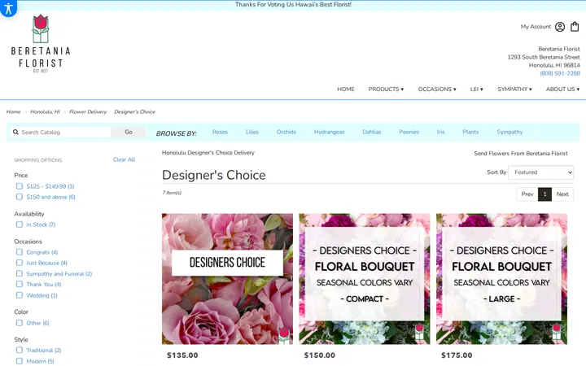Browse by Peonies
Image resolution: width=586 pixels, height=366 pixels.
coord(409,132)
